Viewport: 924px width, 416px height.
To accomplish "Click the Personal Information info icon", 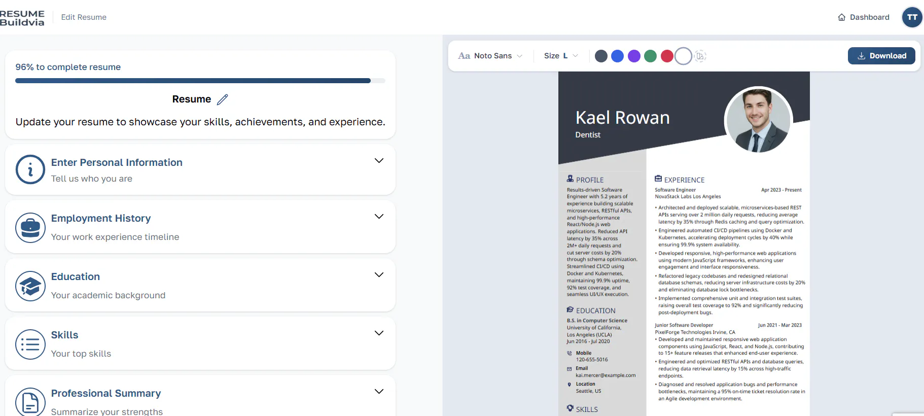I will pos(30,169).
